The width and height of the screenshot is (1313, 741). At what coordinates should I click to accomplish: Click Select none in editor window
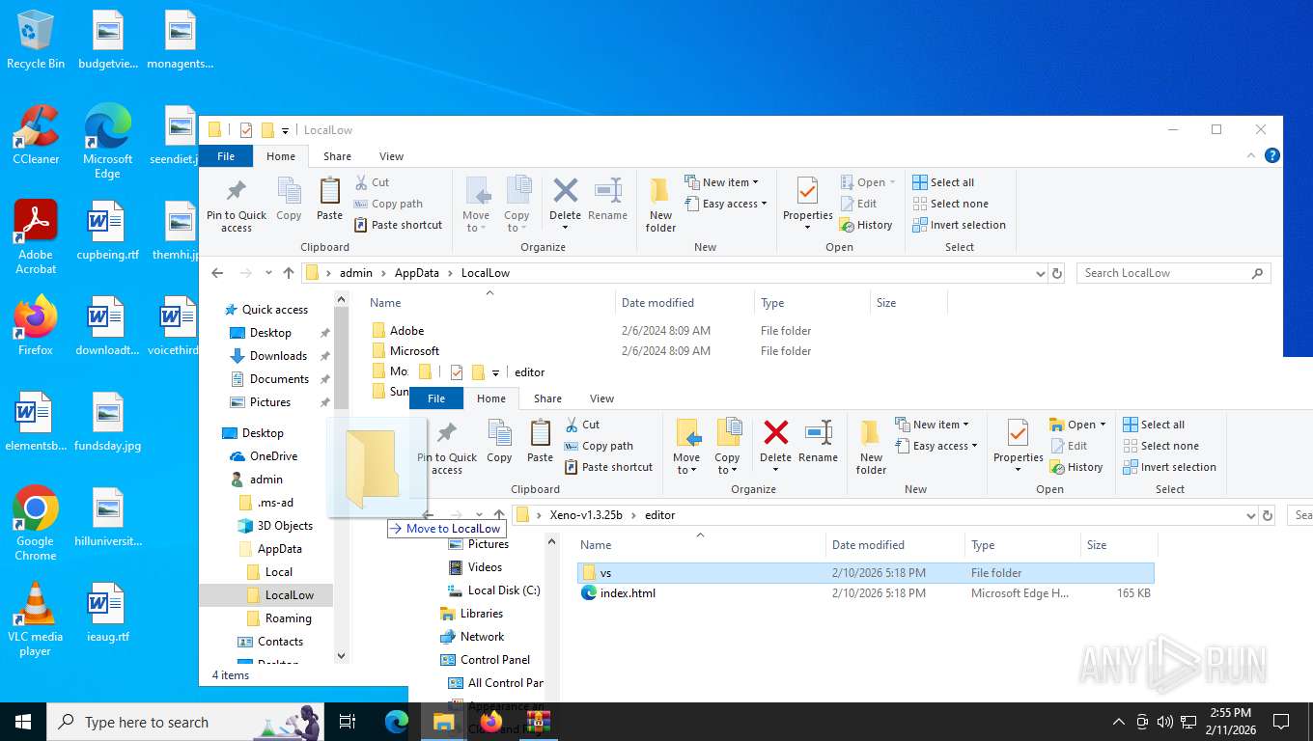(1162, 446)
